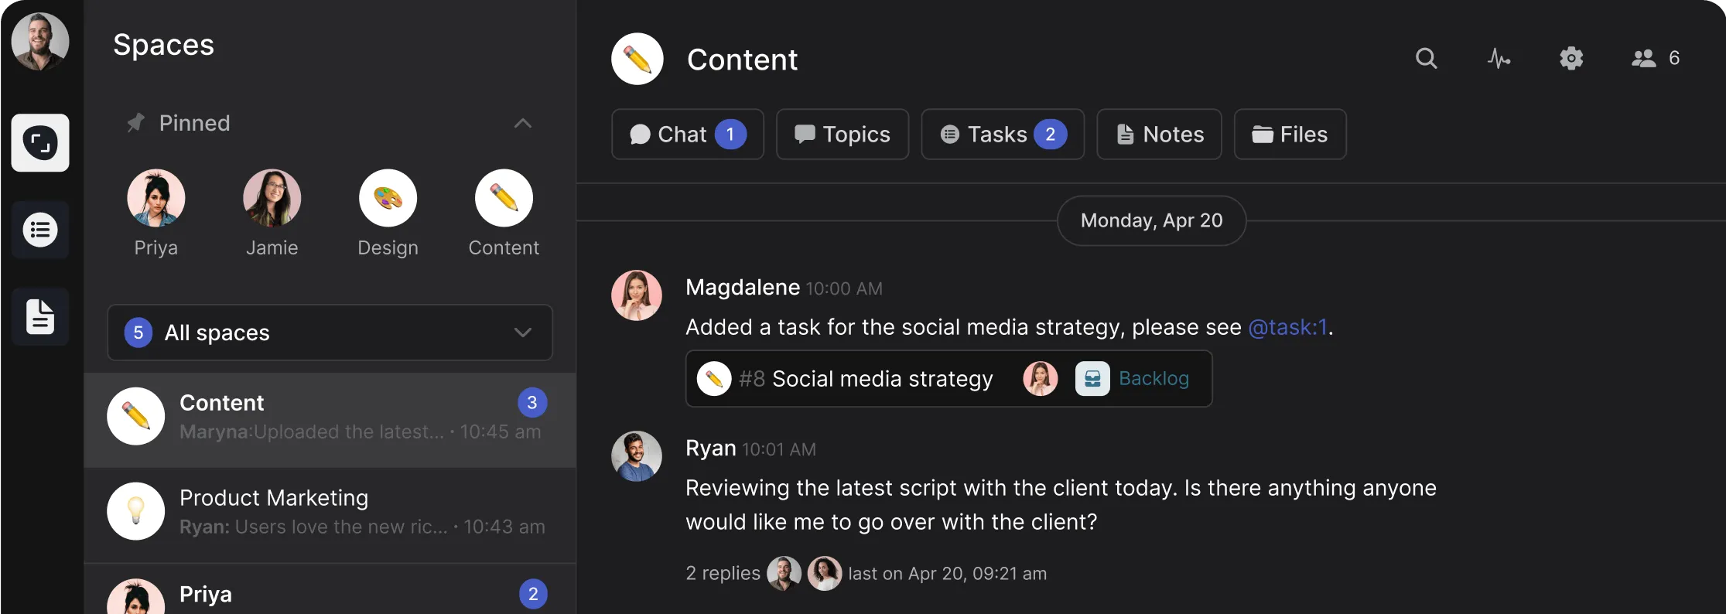Show the 6 members list
This screenshot has width=1726, height=614.
[1656, 59]
